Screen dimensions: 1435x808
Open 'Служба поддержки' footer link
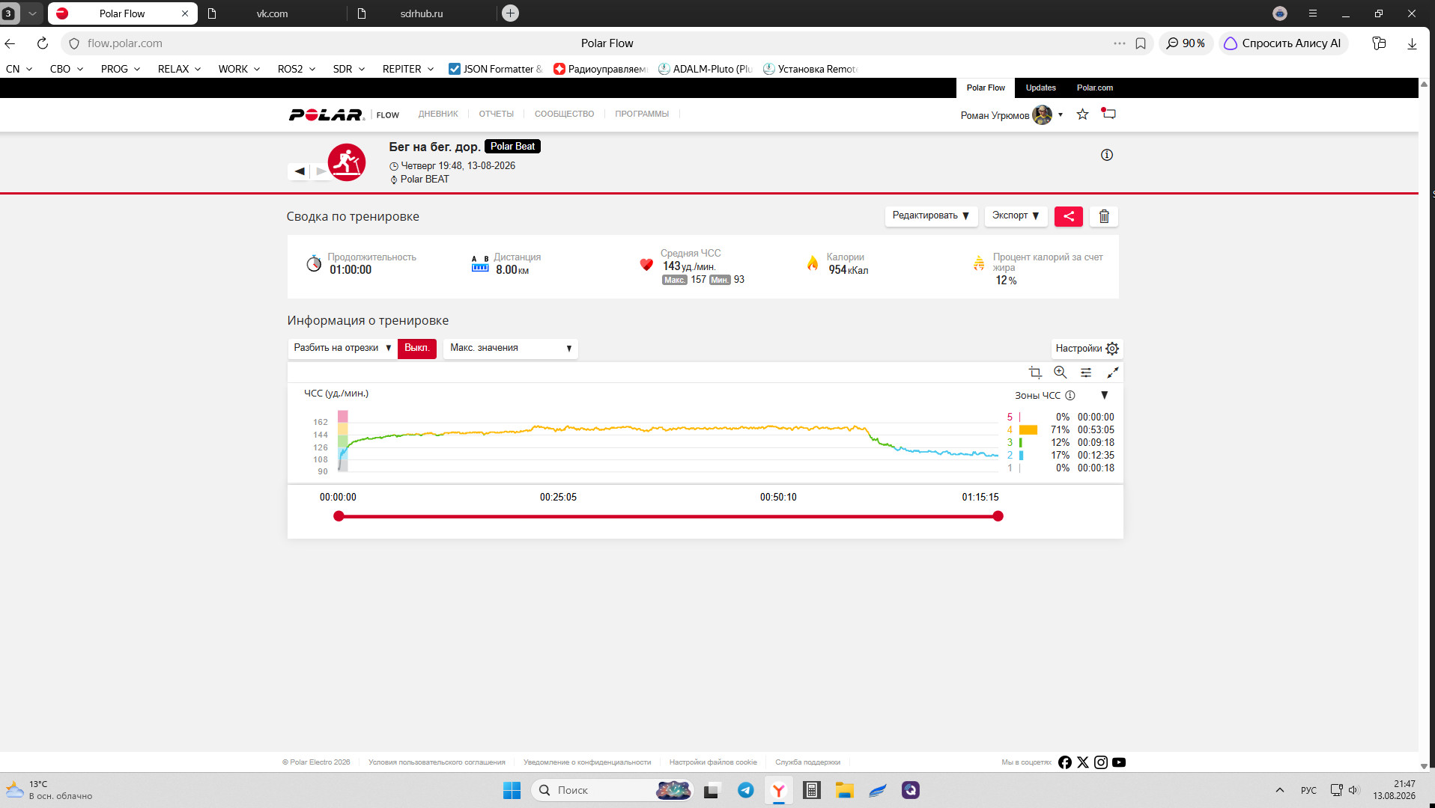coord(807,762)
